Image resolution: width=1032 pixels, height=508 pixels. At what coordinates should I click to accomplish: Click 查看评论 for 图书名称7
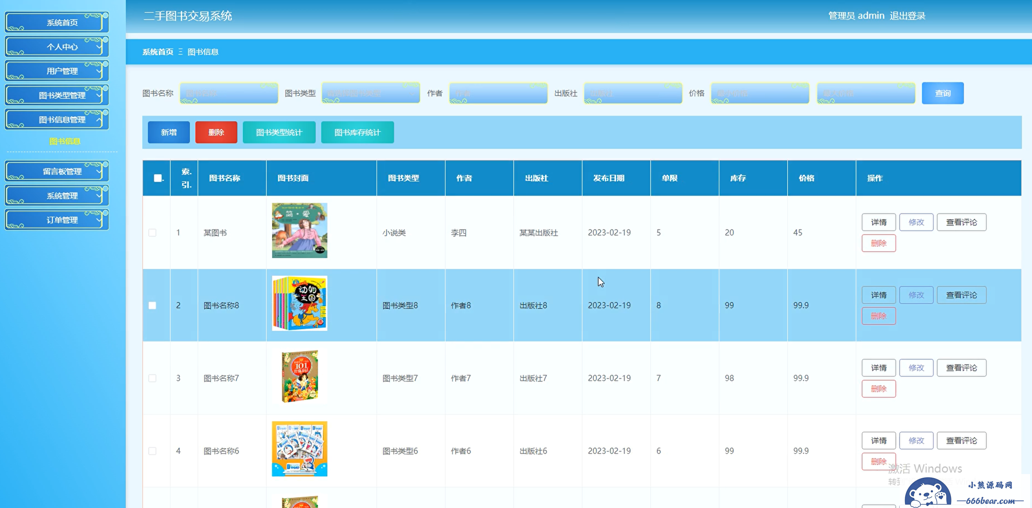[961, 368]
